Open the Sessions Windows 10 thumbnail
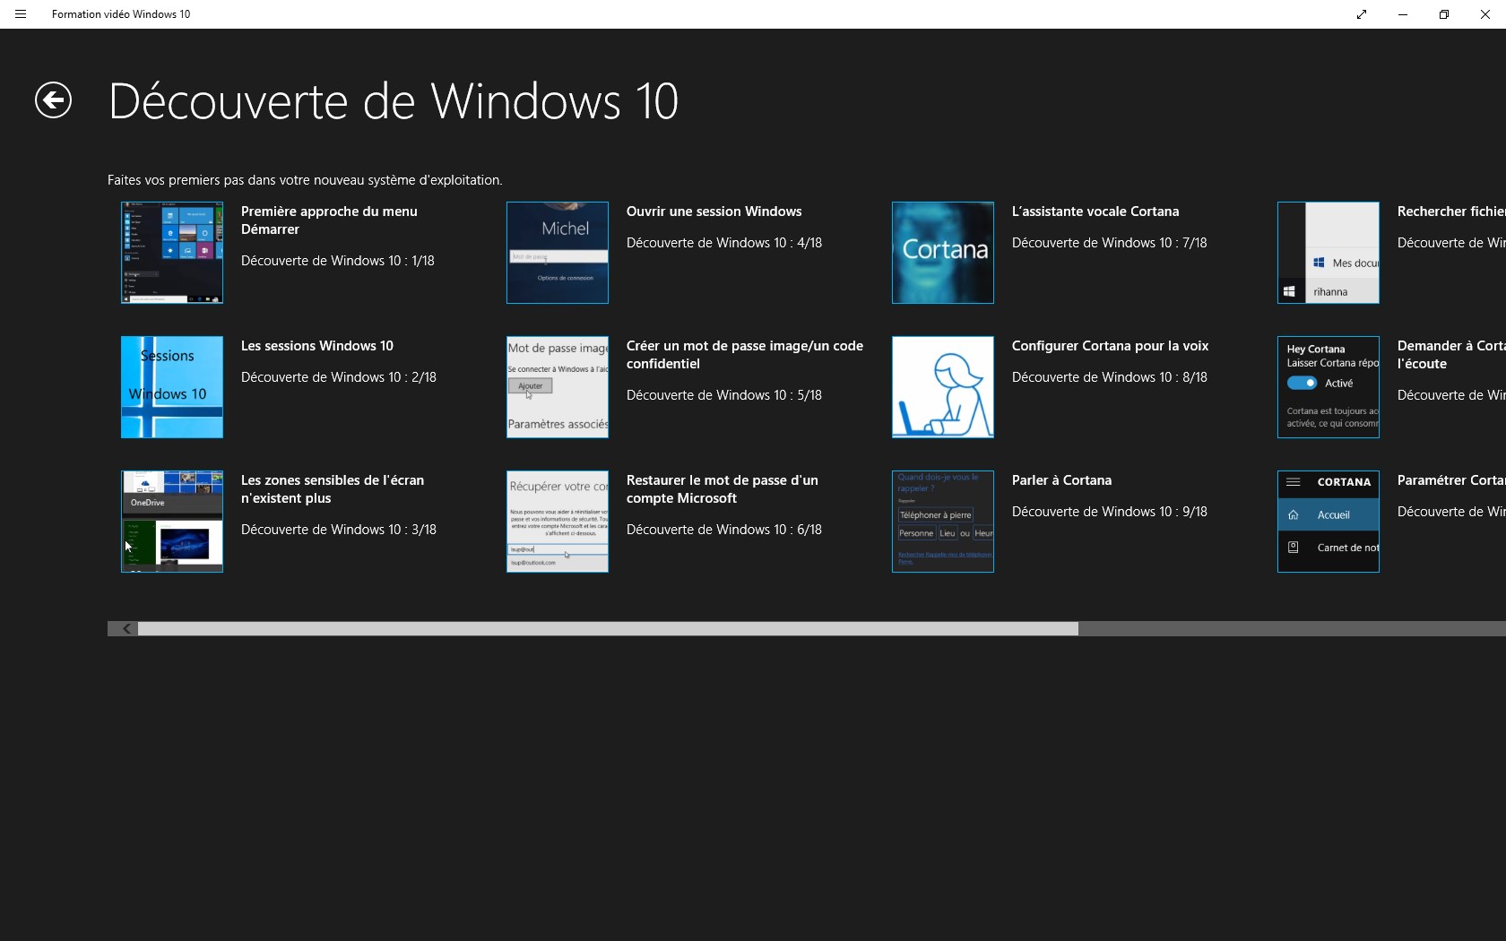 point(172,387)
